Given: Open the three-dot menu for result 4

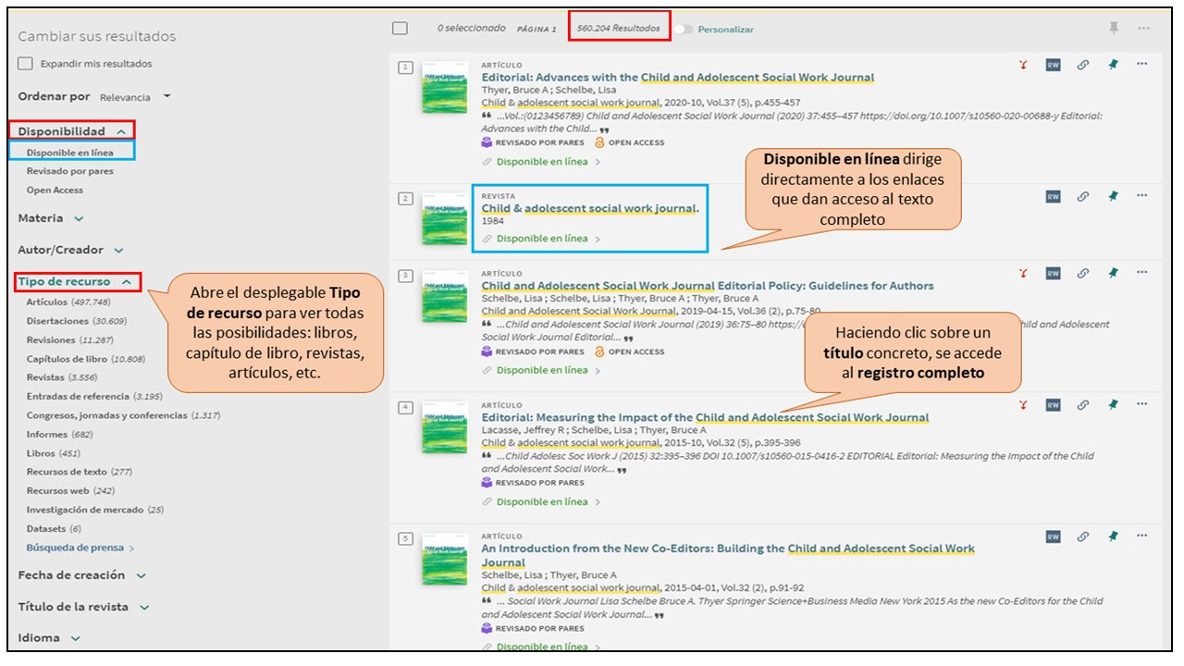Looking at the screenshot, I should click(1141, 404).
